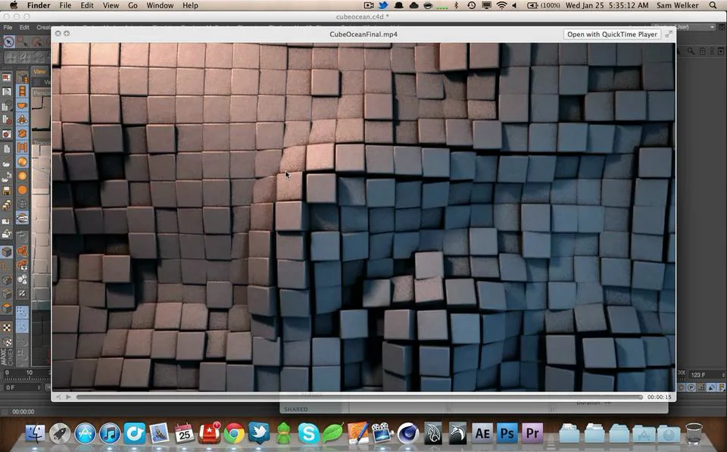Launch Photoshop from the Dock
The width and height of the screenshot is (727, 452).
[507, 434]
